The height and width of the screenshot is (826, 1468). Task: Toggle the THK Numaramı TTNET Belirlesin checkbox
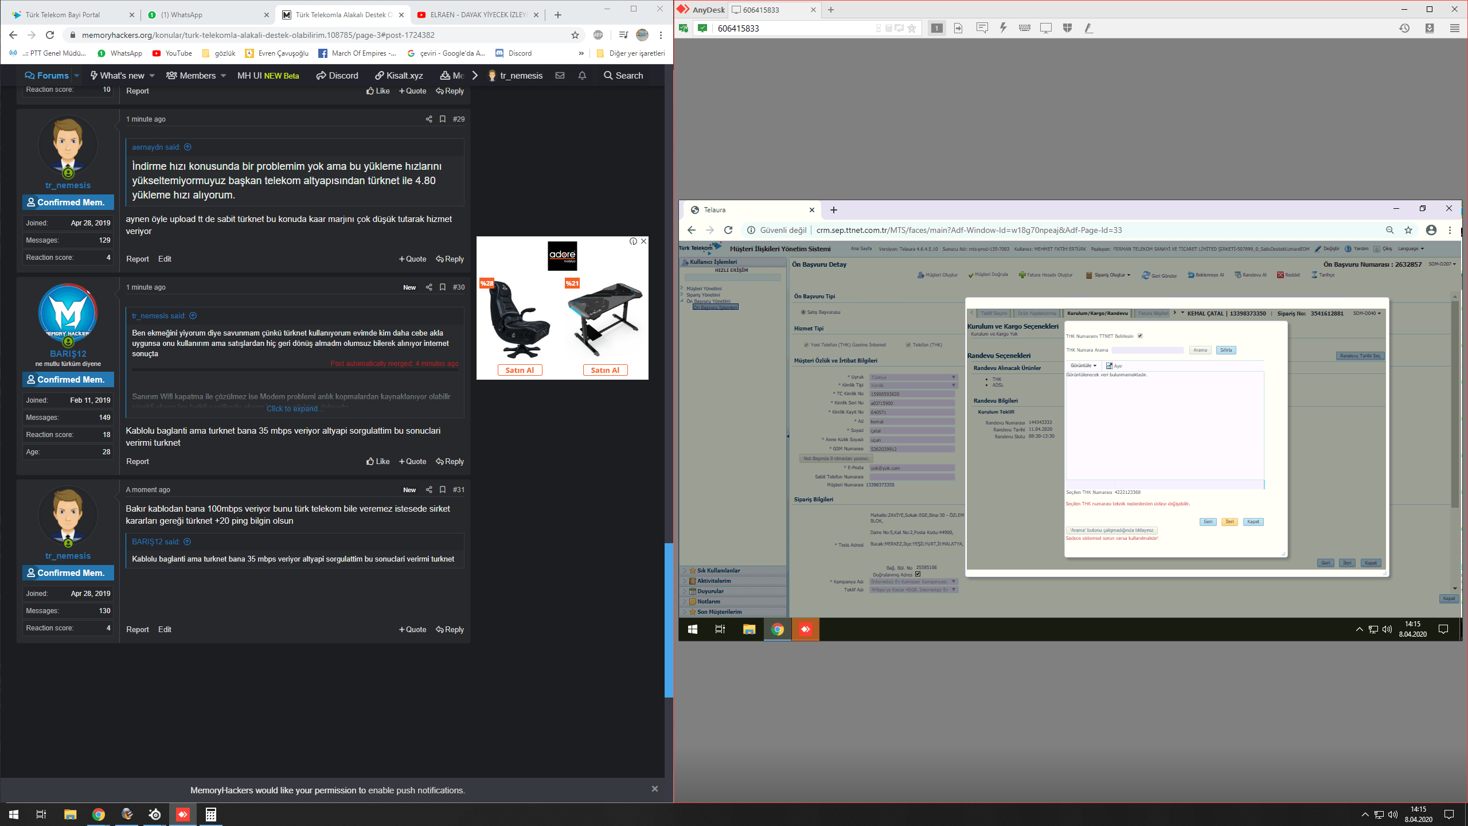click(1140, 336)
